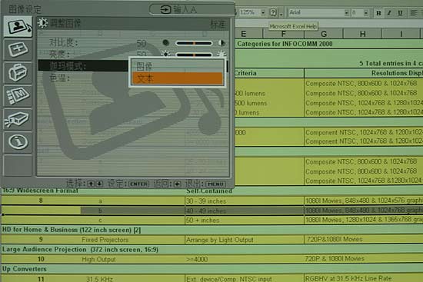Toggle italic formatting in Excel toolbar
The height and width of the screenshot is (282, 423).
[x=389, y=13]
